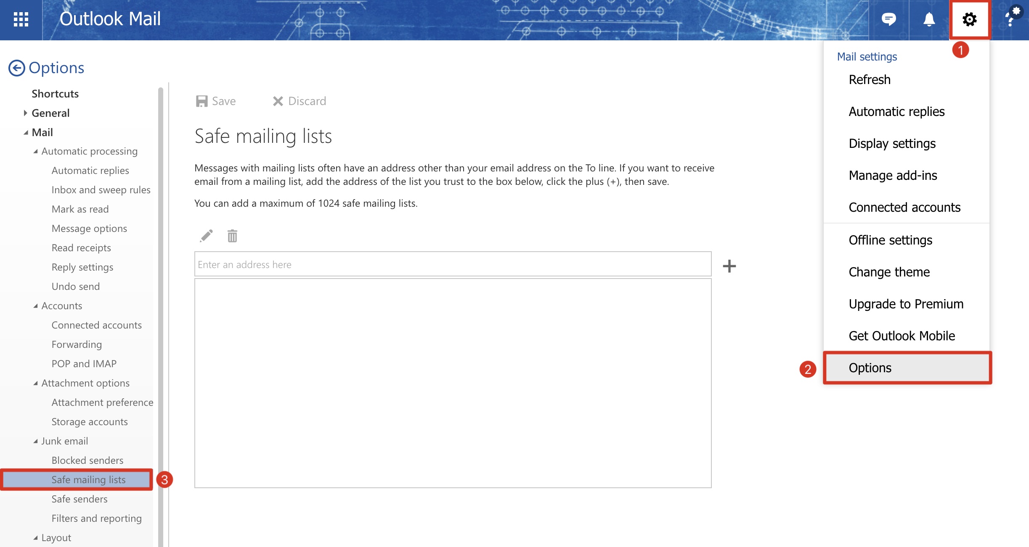Open Safe senders
1029x547 pixels.
click(x=80, y=499)
